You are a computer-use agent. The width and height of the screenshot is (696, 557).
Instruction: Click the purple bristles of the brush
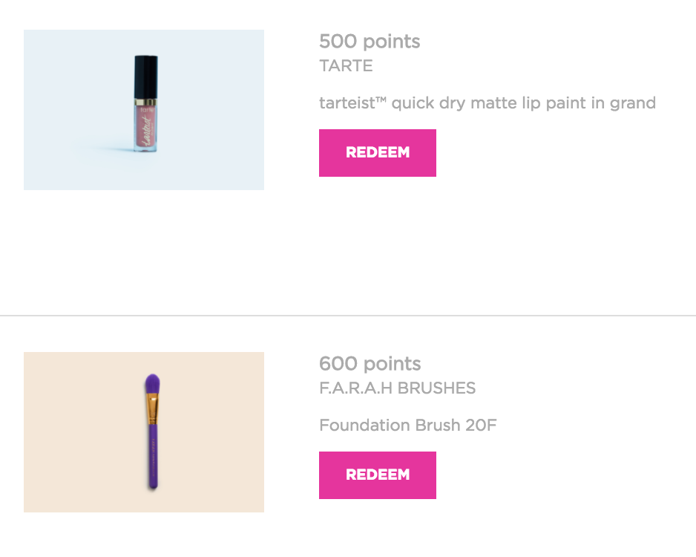click(x=153, y=383)
